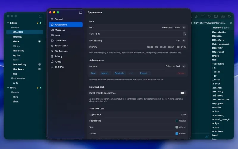The width and height of the screenshot is (238, 149).
Task: Select the Appearance settings section
Action: 66,25
